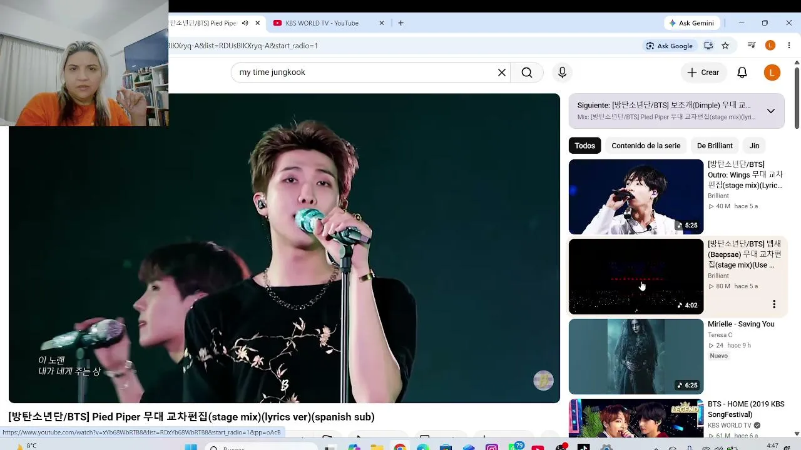Click the page vertical scrollbar thumb
Viewport: 801px width, 450px height.
pos(797,97)
